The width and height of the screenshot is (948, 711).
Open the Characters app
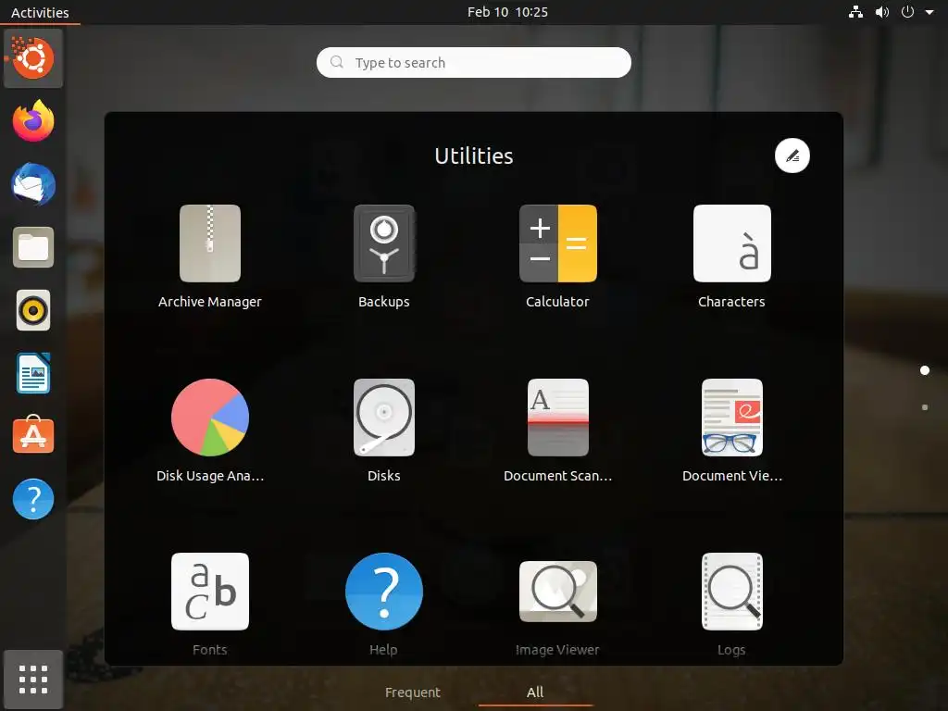tap(731, 243)
